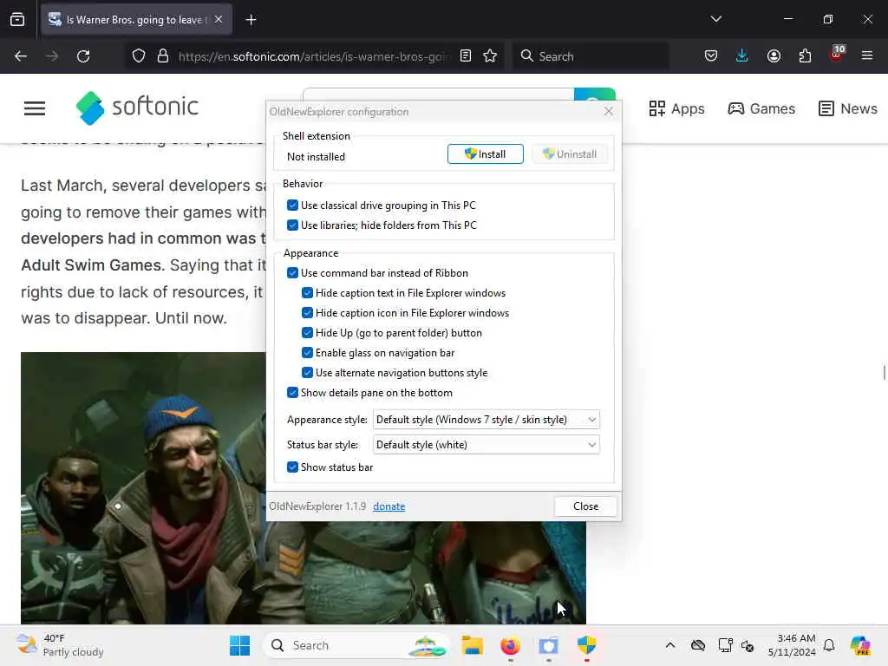Open the Softonic Games menu
Viewport: 888px width, 666px height.
(761, 108)
